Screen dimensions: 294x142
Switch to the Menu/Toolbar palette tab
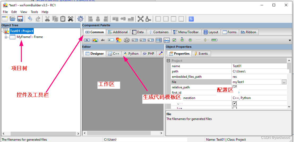point(186,32)
